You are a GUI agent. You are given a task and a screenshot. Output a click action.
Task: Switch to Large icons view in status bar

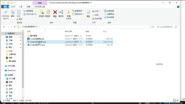coord(177,101)
